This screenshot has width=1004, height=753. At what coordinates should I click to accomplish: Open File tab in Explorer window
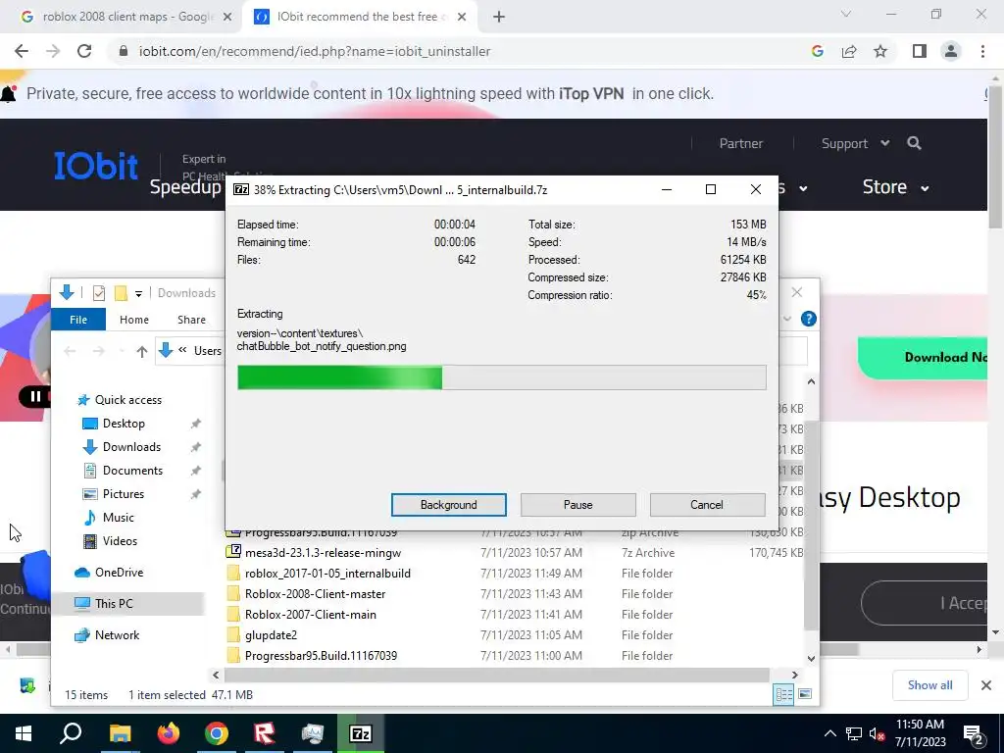coord(78,320)
